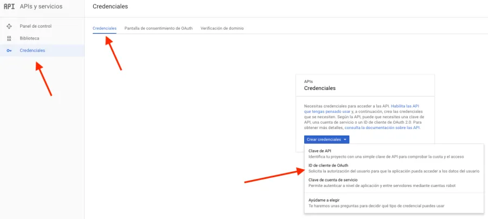Switch to Verificación de dominio tab
Viewport: 488px width, 219px height.
(x=222, y=28)
